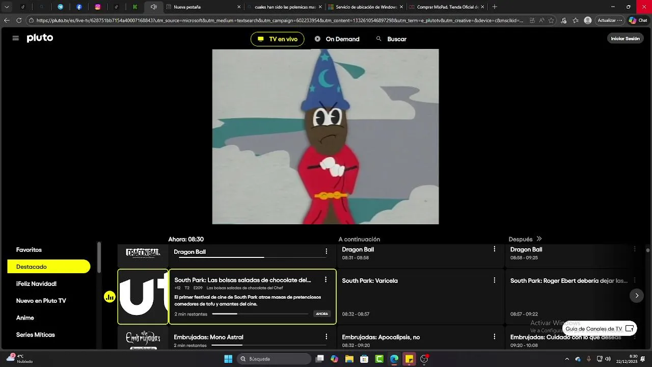Viewport: 652px width, 367px height.
Task: Open the Telegram pinned tab
Action: point(60,7)
